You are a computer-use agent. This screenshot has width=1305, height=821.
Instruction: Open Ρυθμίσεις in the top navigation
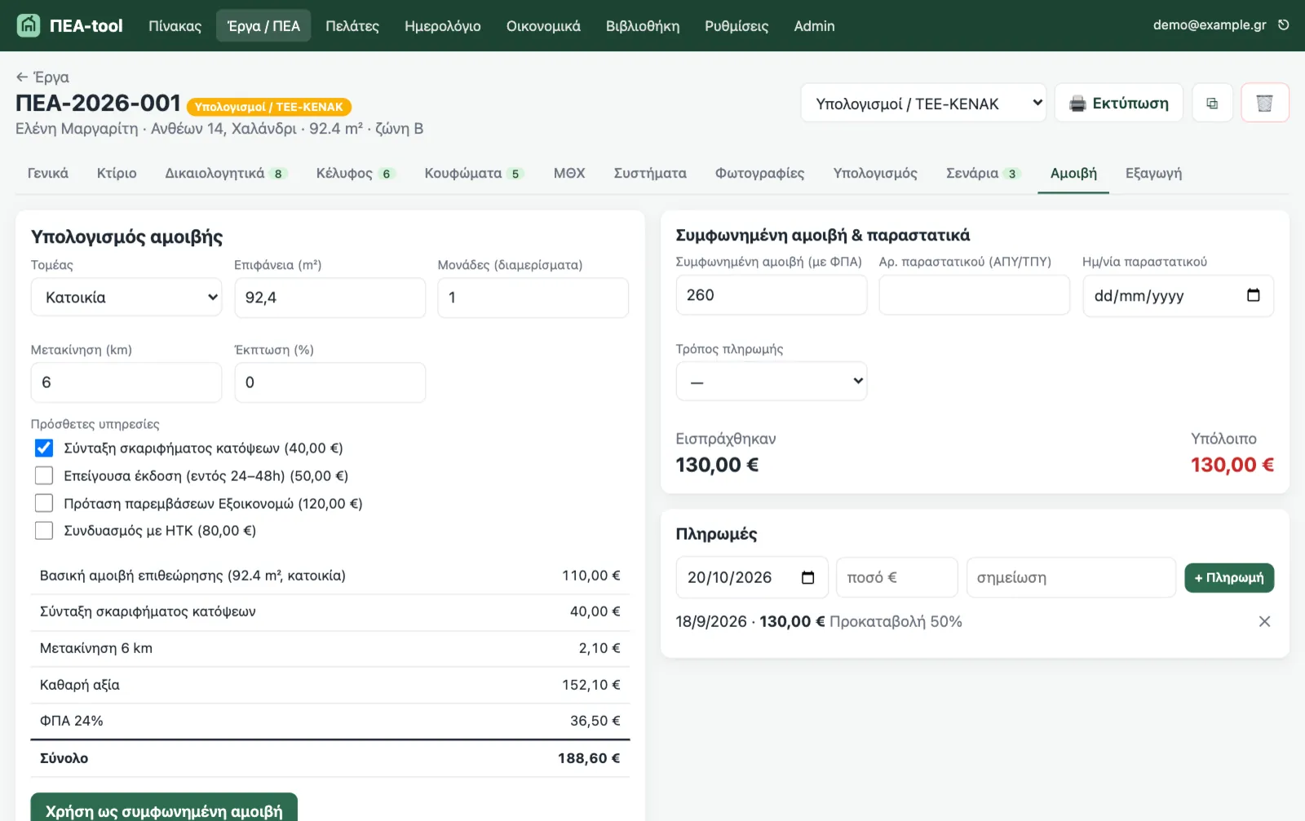[737, 26]
